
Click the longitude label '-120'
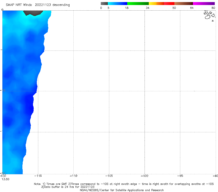click(x=3, y=176)
